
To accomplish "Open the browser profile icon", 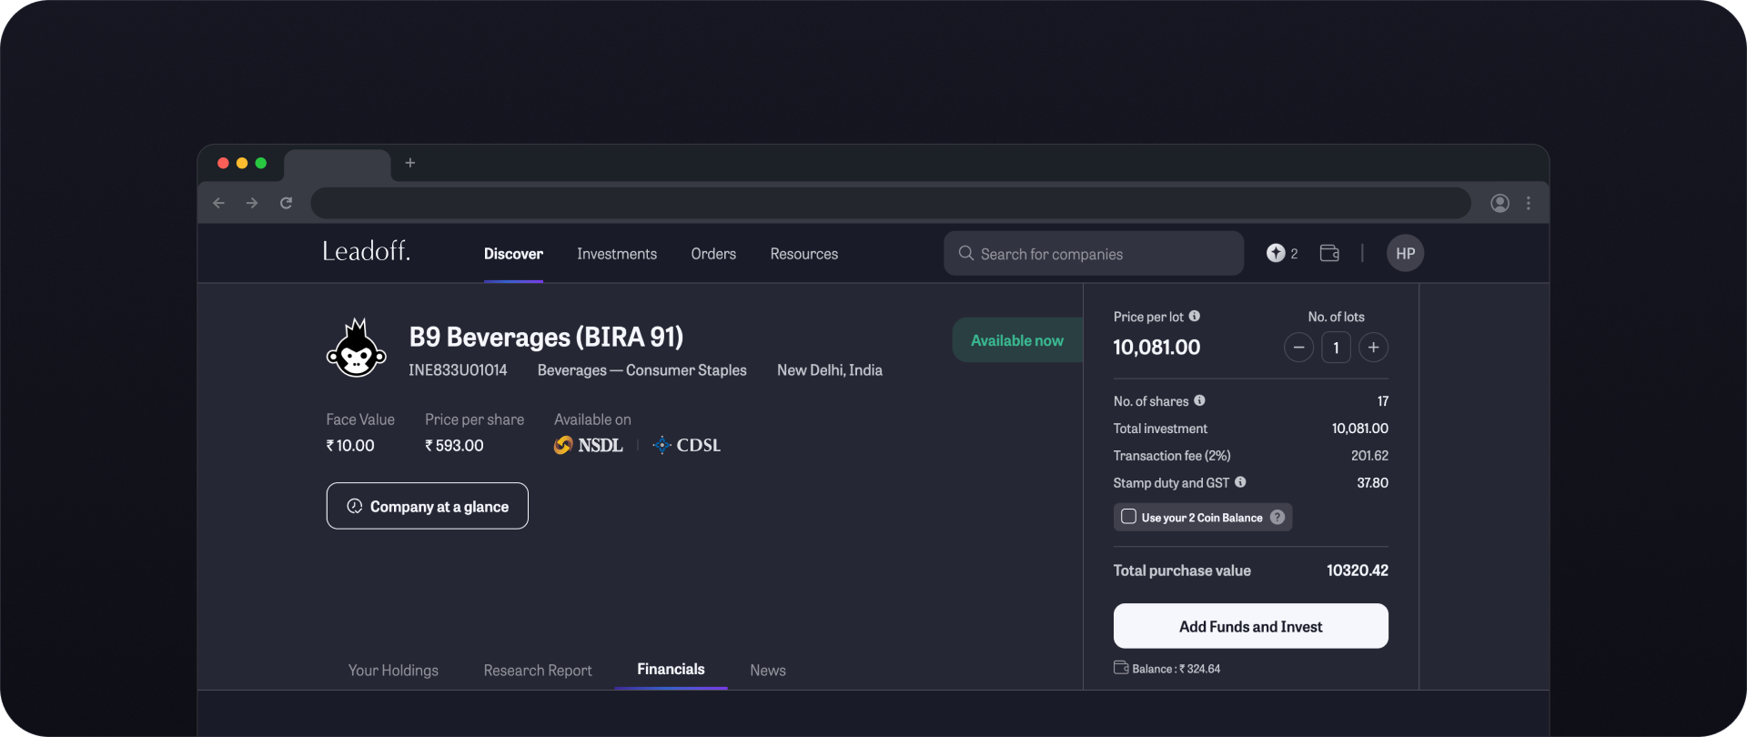I will 1500,203.
